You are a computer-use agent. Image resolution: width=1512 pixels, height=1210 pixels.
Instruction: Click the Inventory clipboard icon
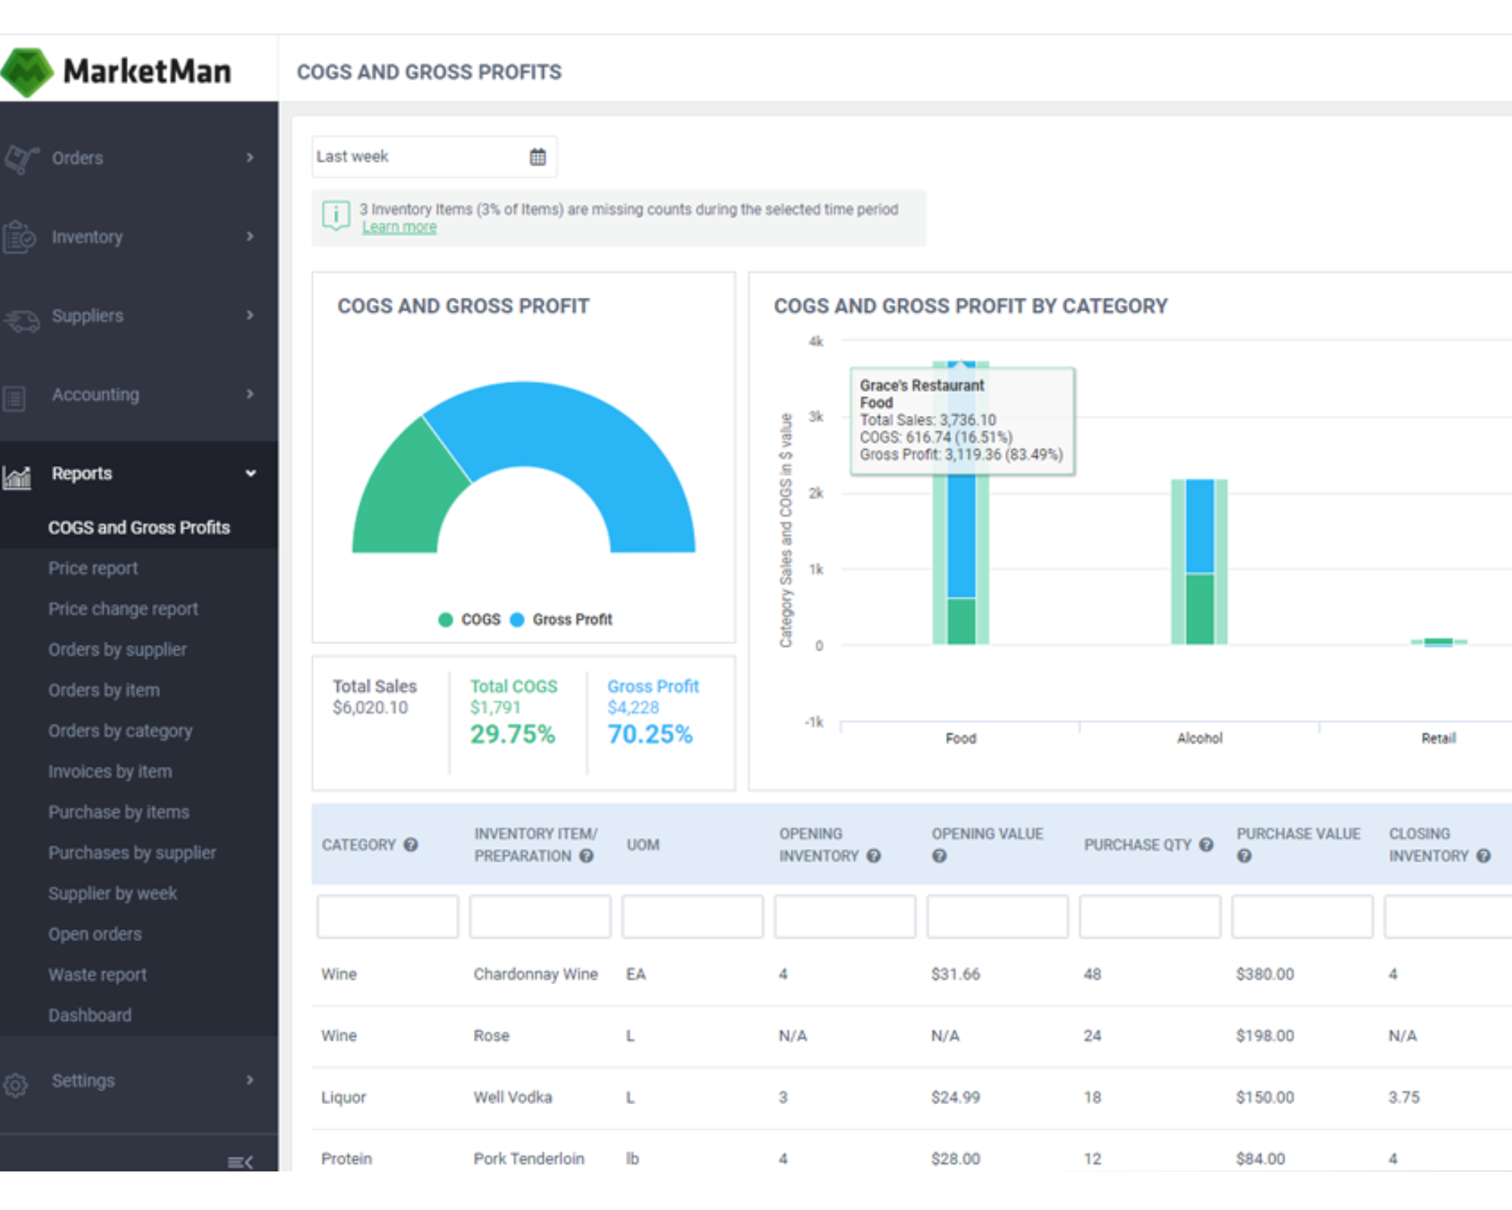[19, 237]
